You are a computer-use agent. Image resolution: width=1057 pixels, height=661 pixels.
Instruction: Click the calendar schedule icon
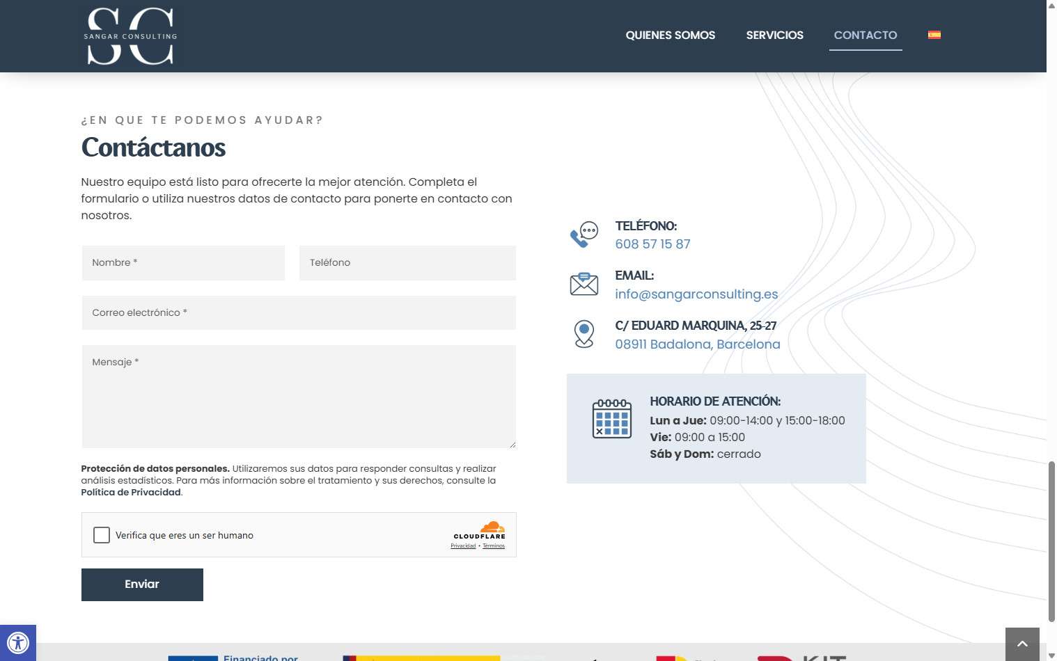point(611,419)
